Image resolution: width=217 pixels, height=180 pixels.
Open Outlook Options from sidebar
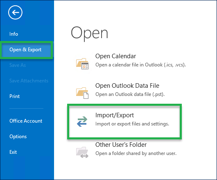(18, 137)
